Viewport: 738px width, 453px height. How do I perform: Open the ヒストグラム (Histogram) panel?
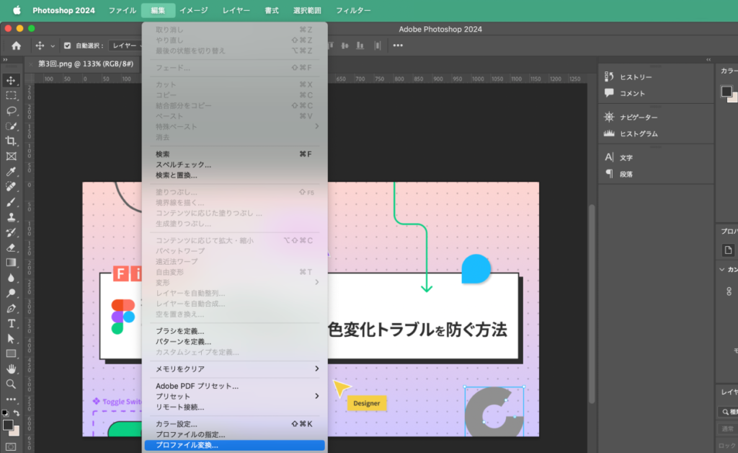click(x=638, y=133)
